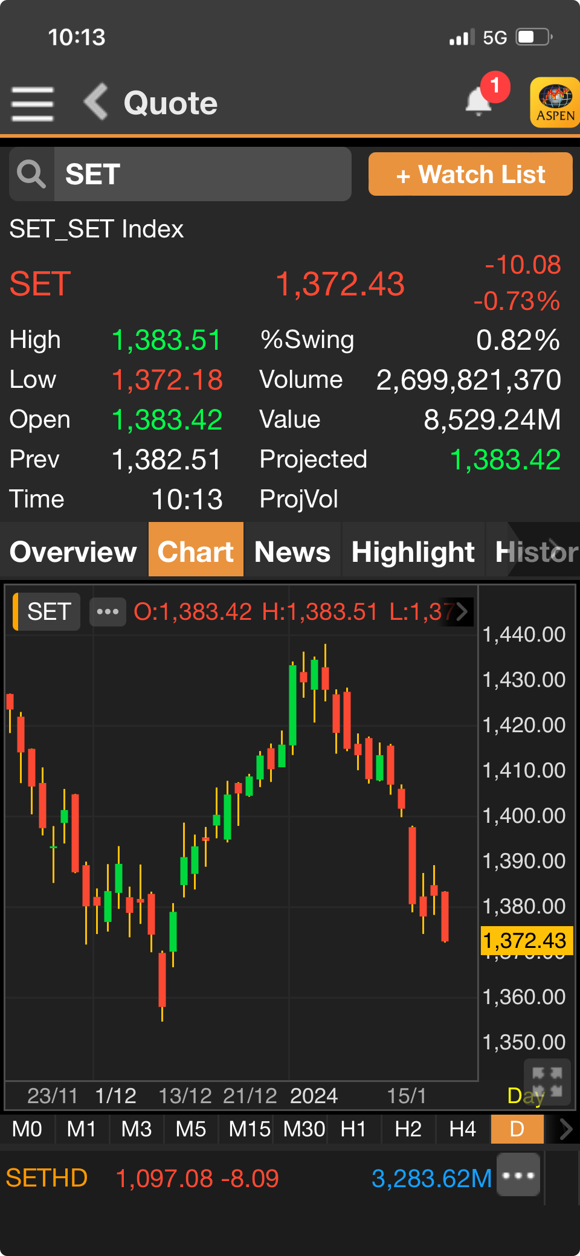Expand chart to fullscreen
Screen dimensions: 580x1256
(547, 1081)
